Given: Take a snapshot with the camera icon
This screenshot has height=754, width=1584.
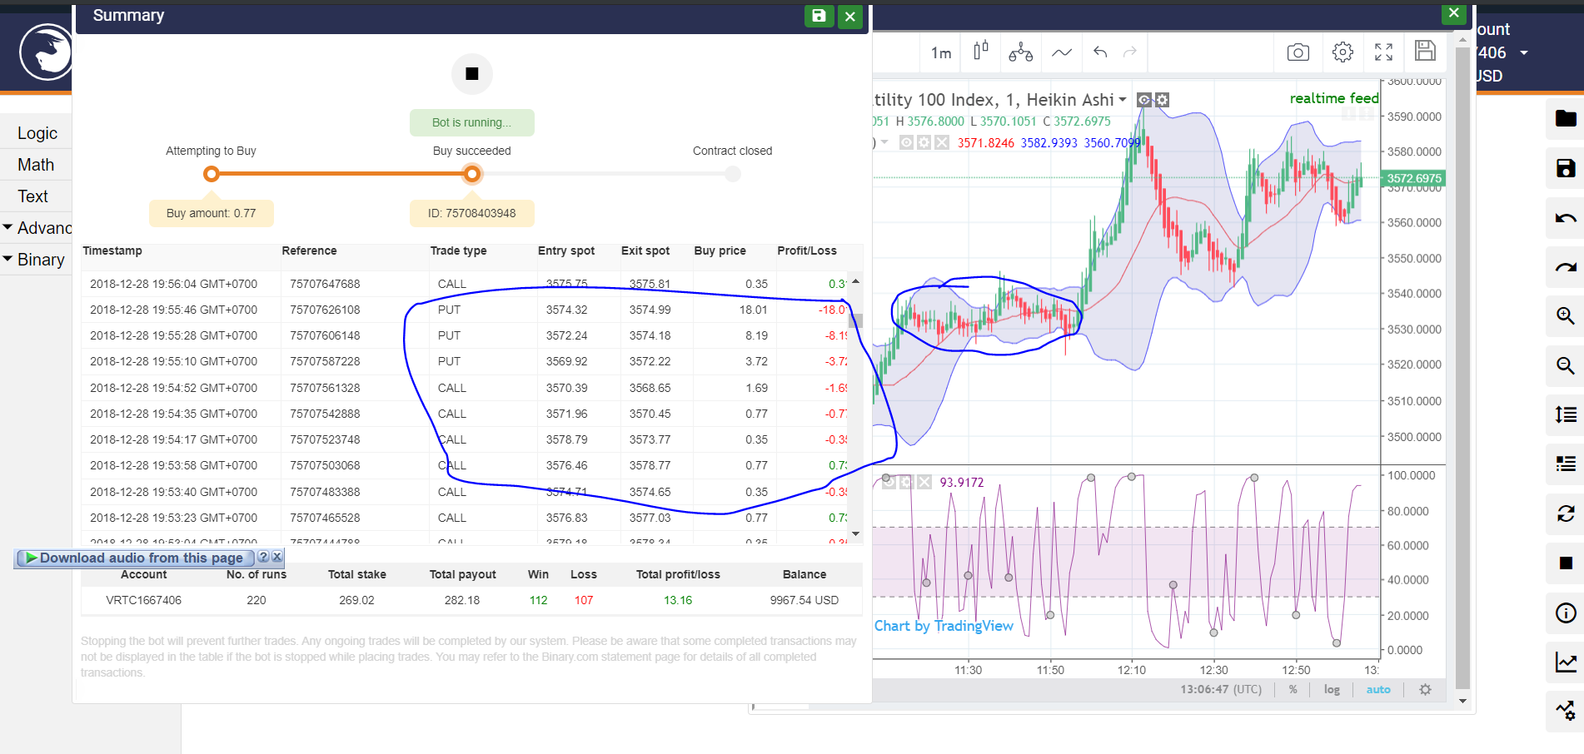Looking at the screenshot, I should click(x=1298, y=52).
